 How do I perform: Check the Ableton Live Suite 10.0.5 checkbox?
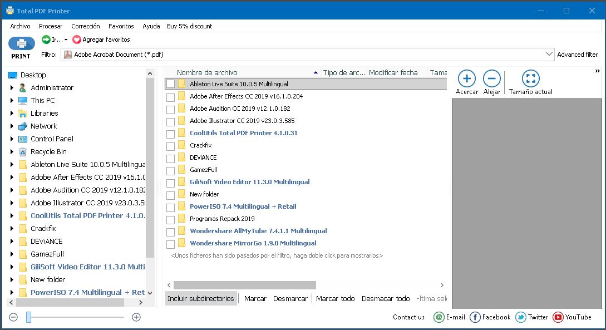point(170,84)
